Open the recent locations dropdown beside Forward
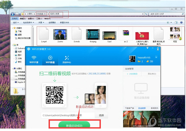 click(x=20, y=14)
